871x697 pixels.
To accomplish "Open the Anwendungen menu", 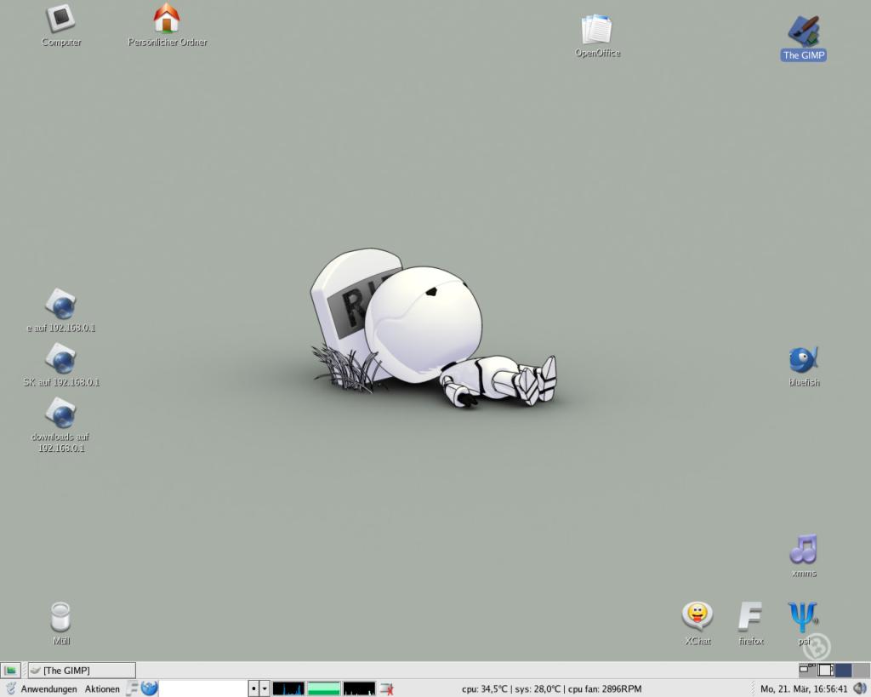I will point(48,688).
